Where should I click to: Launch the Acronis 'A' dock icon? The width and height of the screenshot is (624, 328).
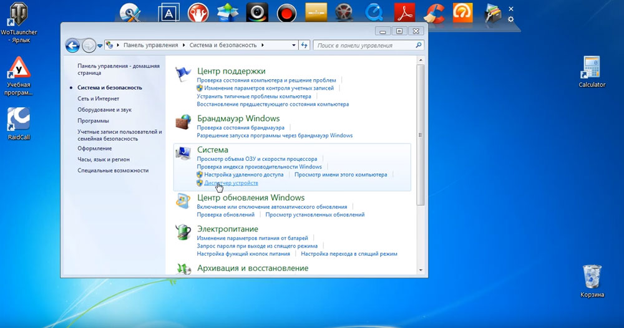click(x=168, y=12)
